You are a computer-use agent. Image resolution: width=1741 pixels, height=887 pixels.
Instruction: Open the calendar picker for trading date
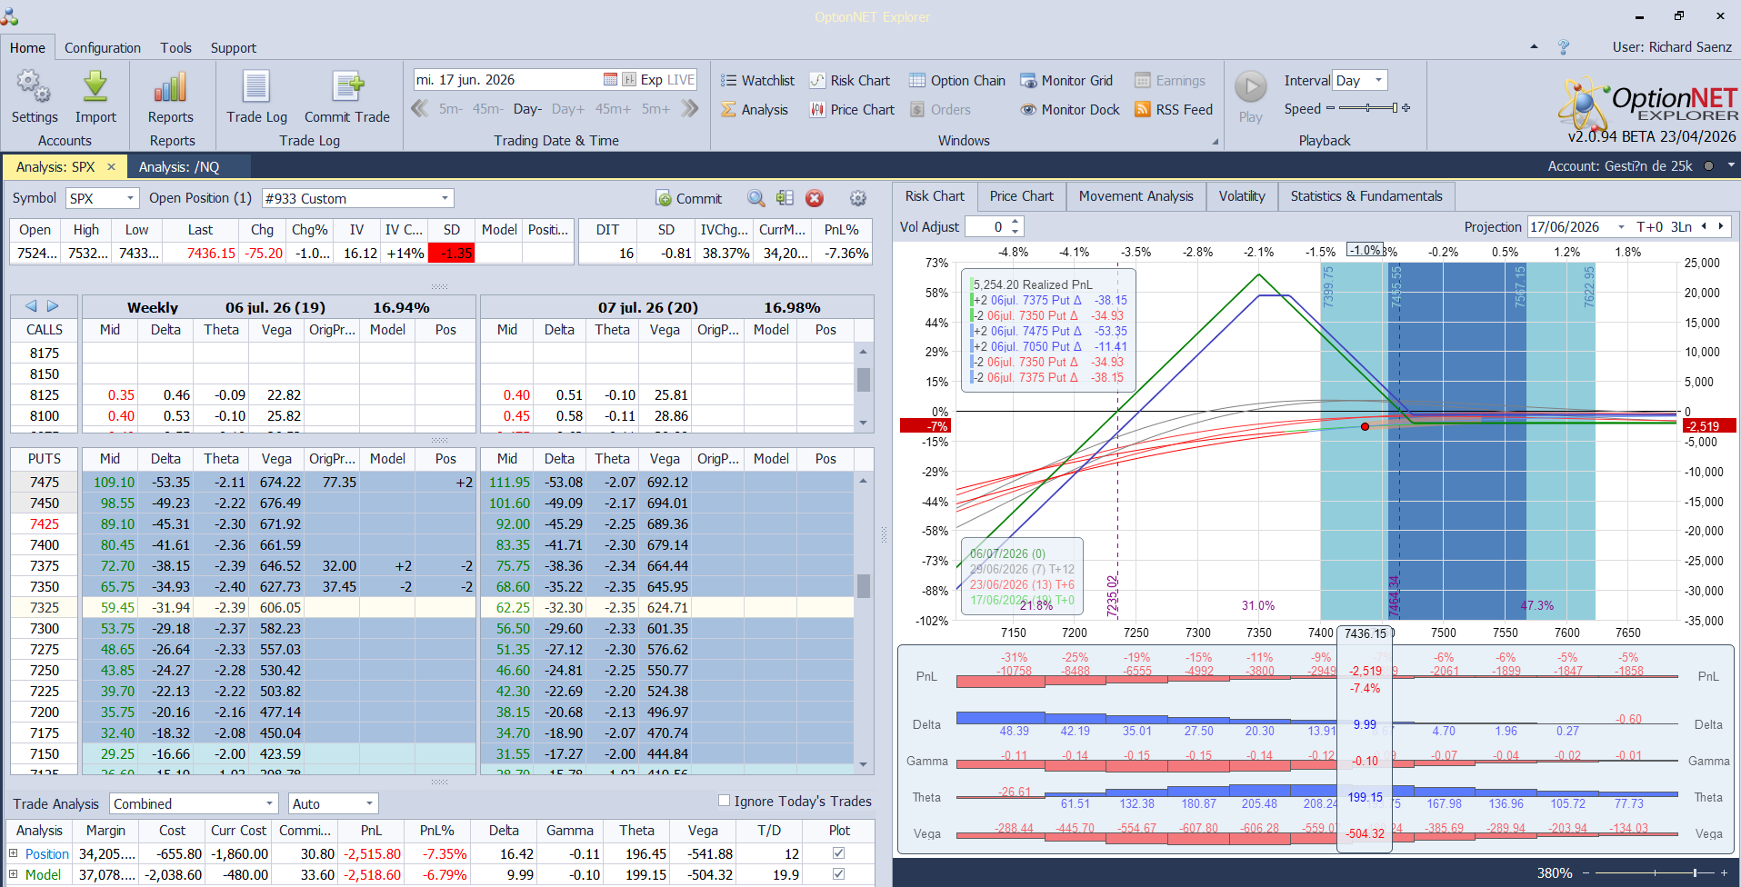pos(610,80)
